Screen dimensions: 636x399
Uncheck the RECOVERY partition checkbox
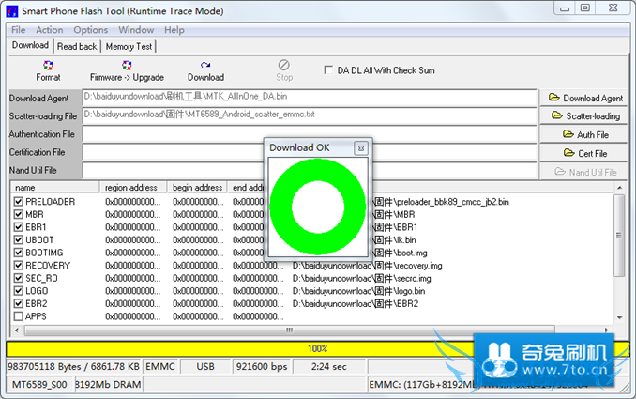tap(19, 266)
